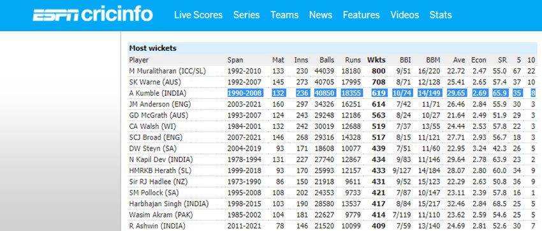This screenshot has width=542, height=231.
Task: Click Harbhajan Singh's average 32.46
Action: tap(457, 204)
